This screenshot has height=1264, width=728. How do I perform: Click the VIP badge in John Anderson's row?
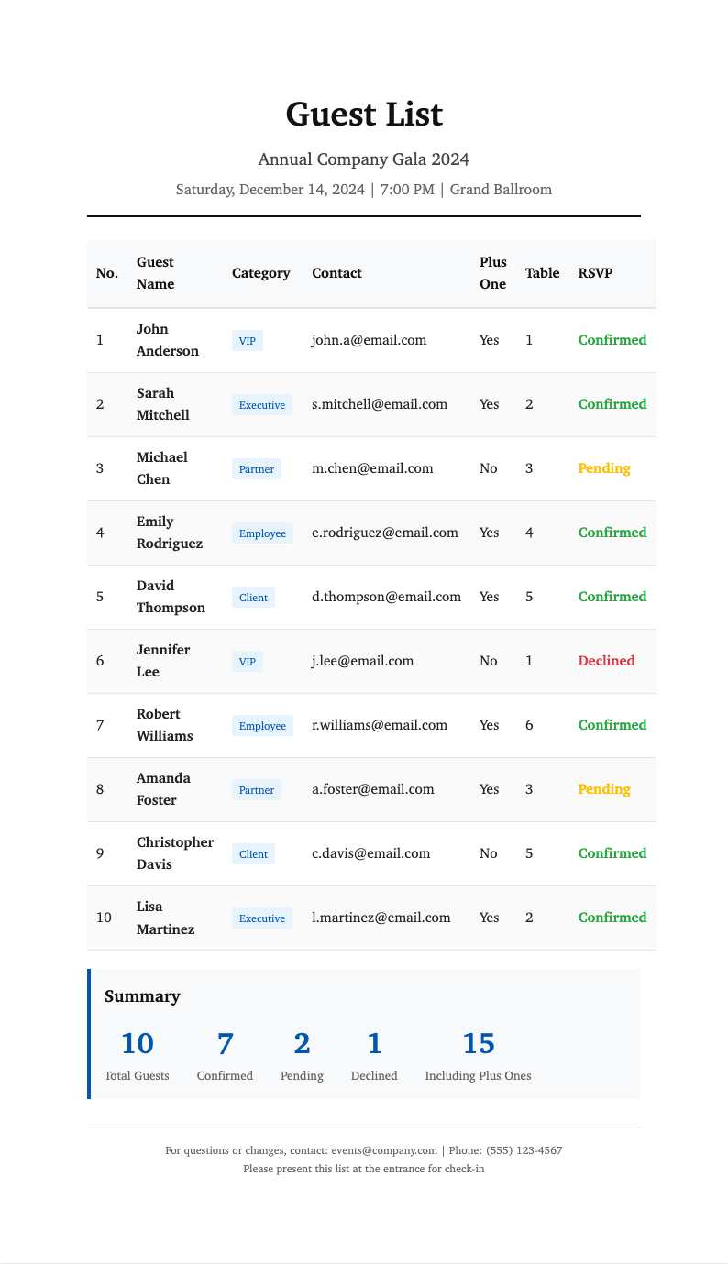(248, 341)
